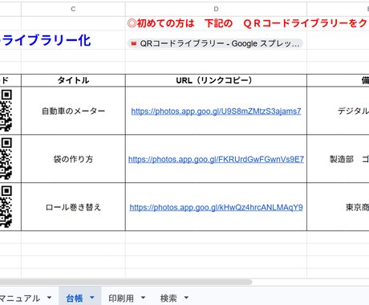The width and height of the screenshot is (369, 305).
Task: Open dropdown arrow for 印刷用 tab
Action: 143,298
